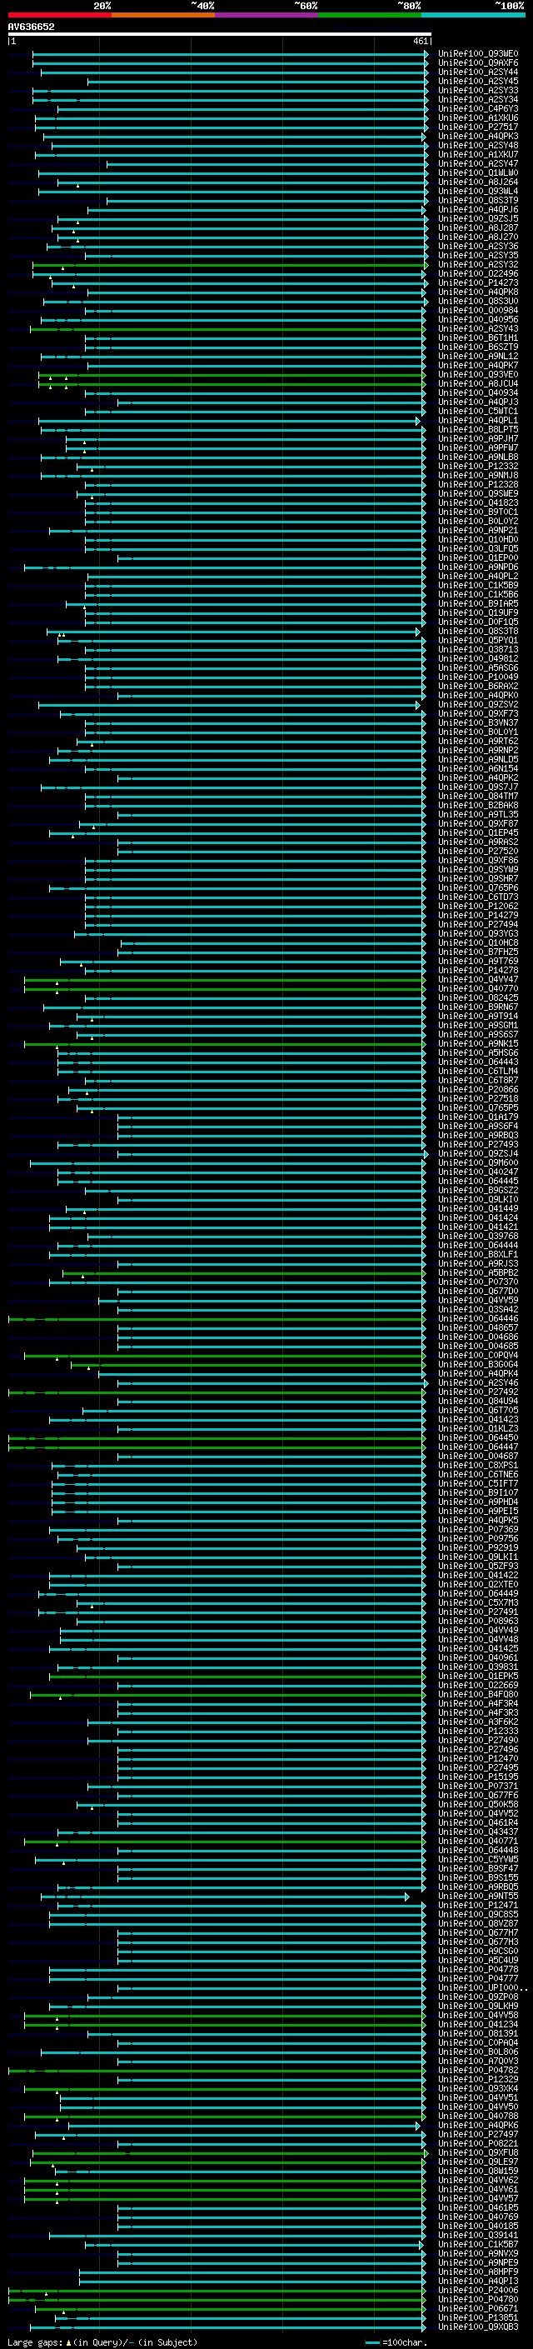Click hit label UniRef100_Q3LFQ5
The width and height of the screenshot is (533, 2349).
478,549
